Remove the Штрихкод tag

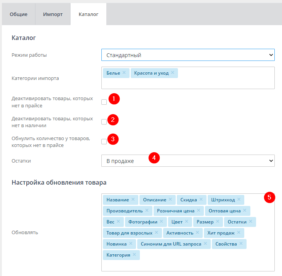coord(239,200)
